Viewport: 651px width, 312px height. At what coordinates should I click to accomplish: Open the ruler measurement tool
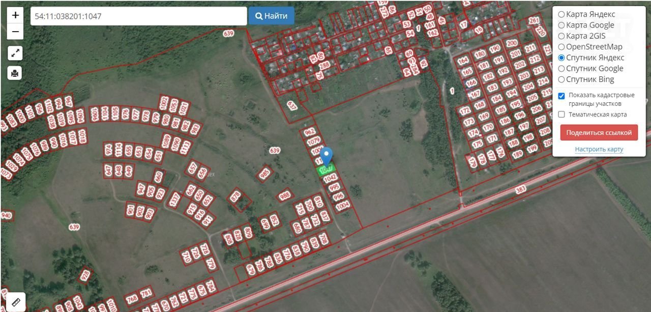pyautogui.click(x=15, y=302)
